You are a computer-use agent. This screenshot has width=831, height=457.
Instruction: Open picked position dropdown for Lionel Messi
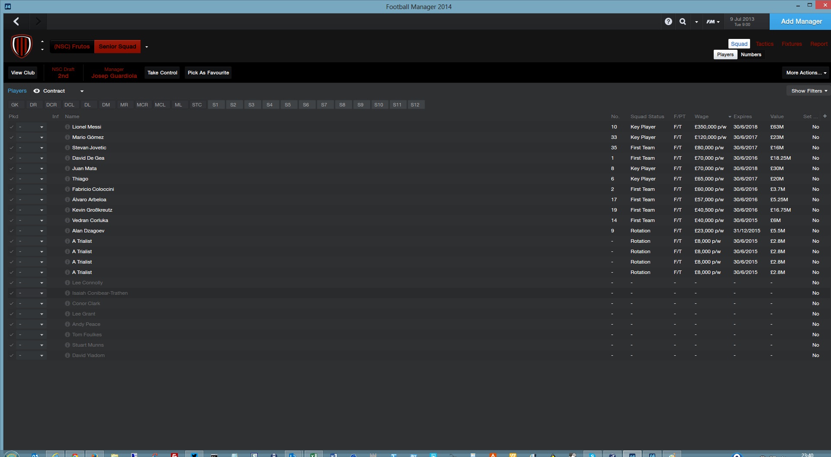coord(31,127)
